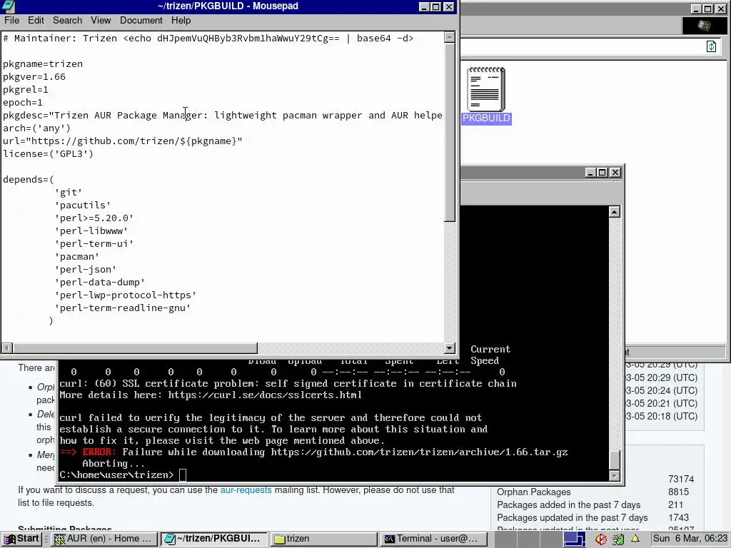Image resolution: width=731 pixels, height=548 pixels.
Task: Click the 'pacutils' dependency line
Action: pos(83,205)
